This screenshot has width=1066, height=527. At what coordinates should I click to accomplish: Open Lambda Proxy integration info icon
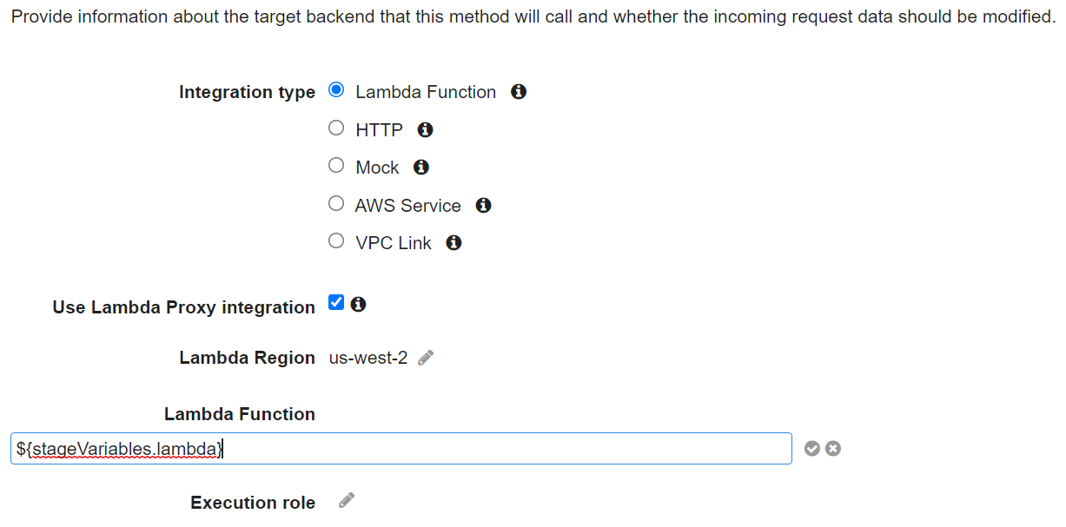pyautogui.click(x=359, y=303)
